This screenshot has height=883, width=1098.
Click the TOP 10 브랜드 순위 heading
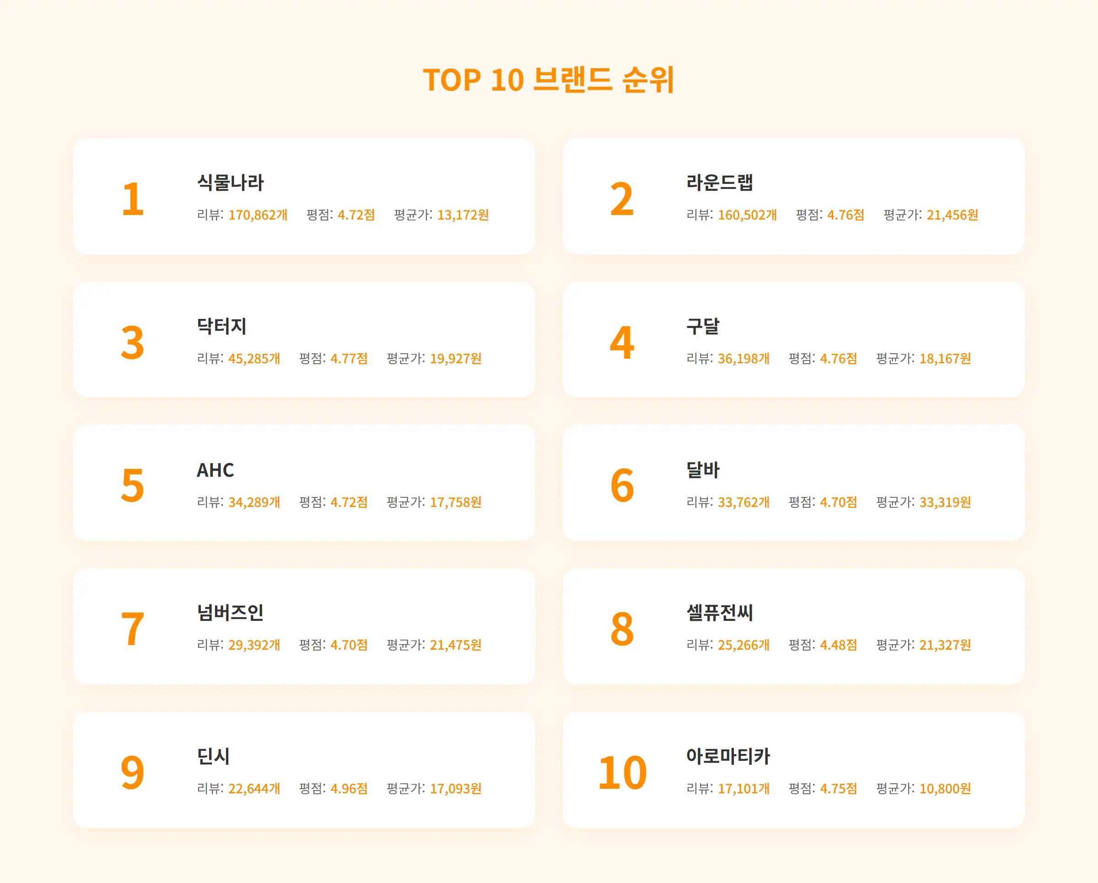coord(549,80)
